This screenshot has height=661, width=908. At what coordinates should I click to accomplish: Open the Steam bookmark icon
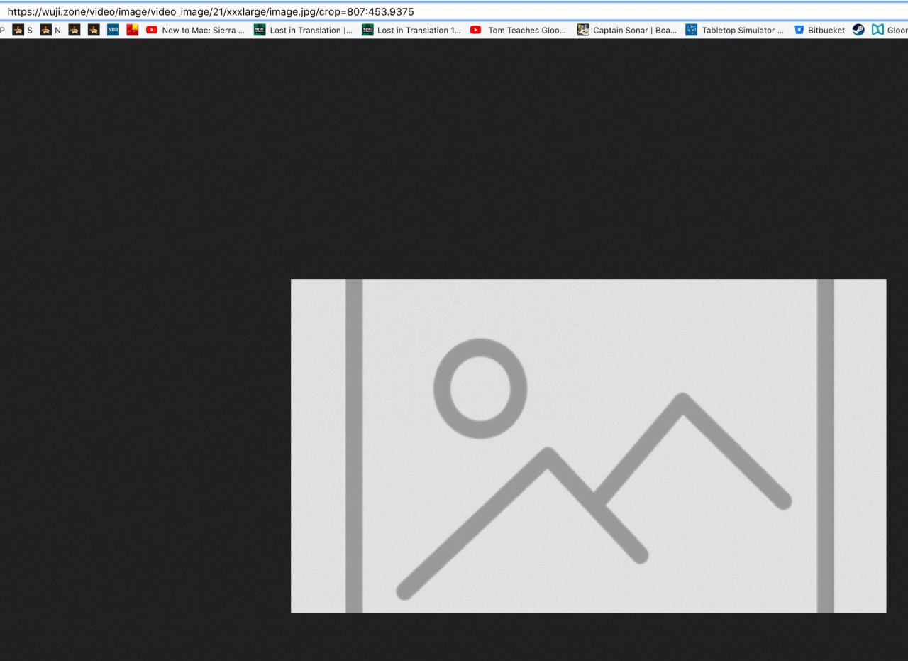pos(858,30)
